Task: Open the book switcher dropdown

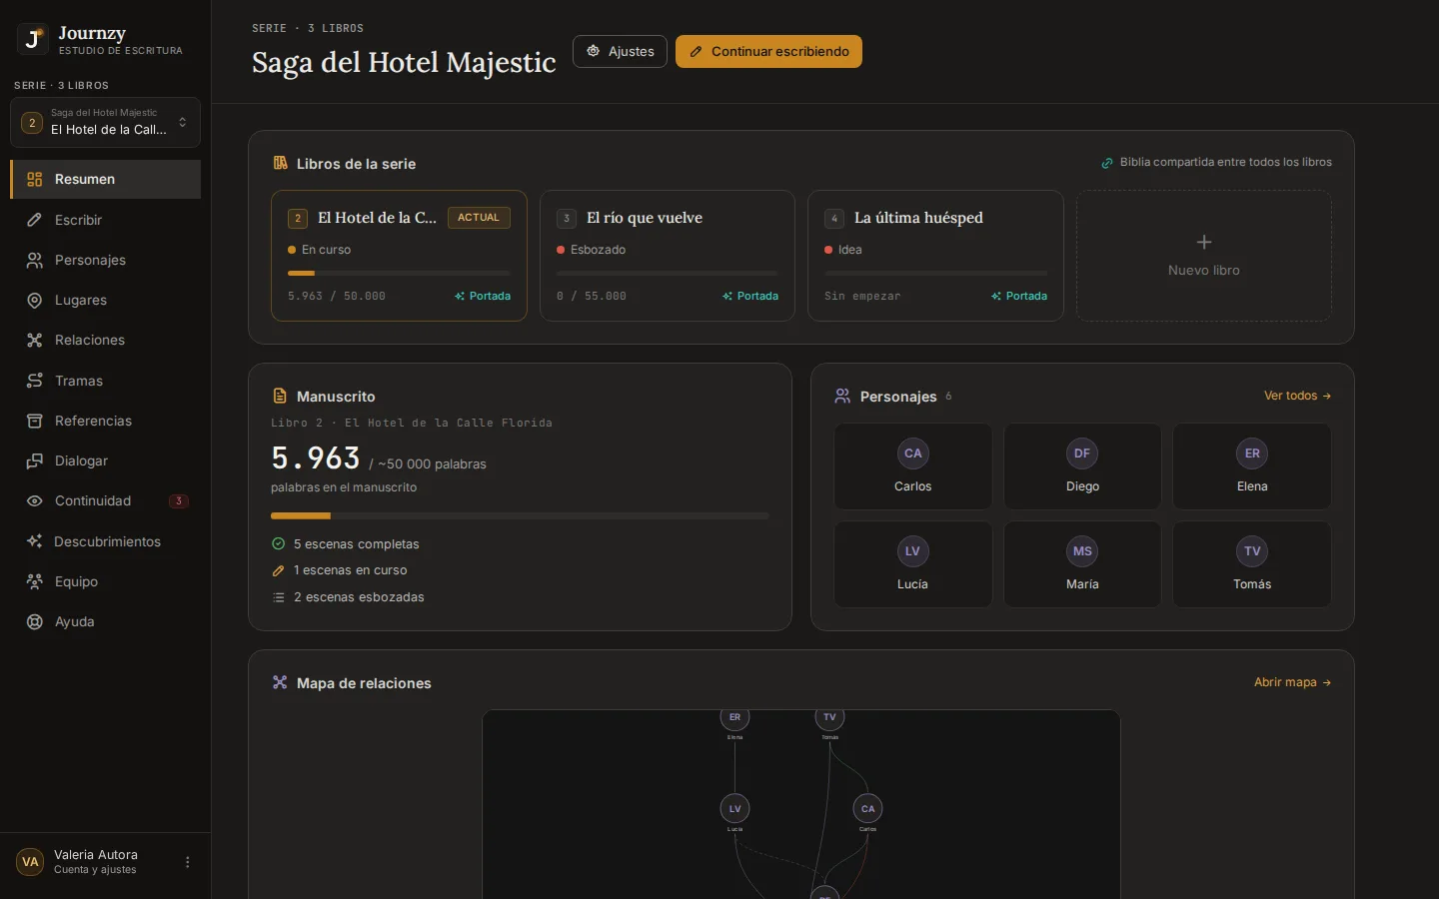Action: click(105, 122)
